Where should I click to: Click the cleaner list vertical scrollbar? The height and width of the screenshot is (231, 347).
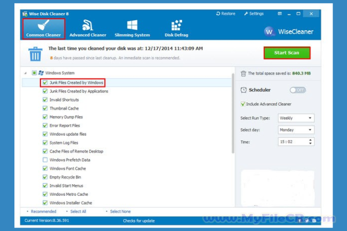click(x=233, y=114)
